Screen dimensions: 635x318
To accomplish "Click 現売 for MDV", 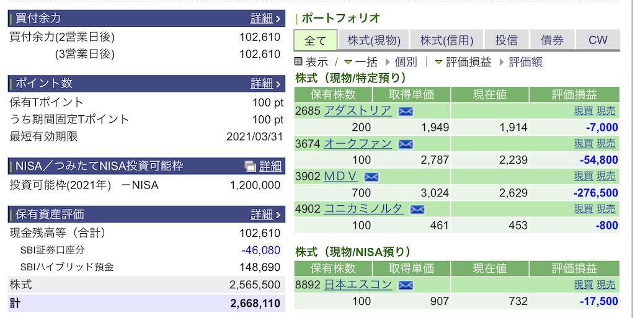I will coord(606,177).
